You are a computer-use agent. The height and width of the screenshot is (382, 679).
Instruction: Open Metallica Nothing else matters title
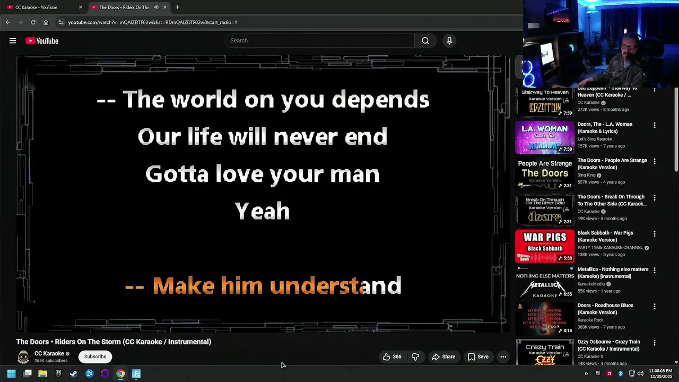click(x=613, y=273)
